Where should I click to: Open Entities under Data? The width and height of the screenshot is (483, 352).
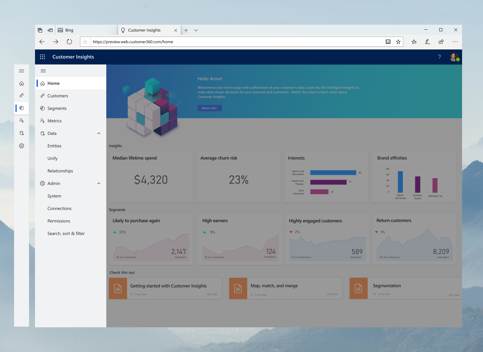point(71,146)
